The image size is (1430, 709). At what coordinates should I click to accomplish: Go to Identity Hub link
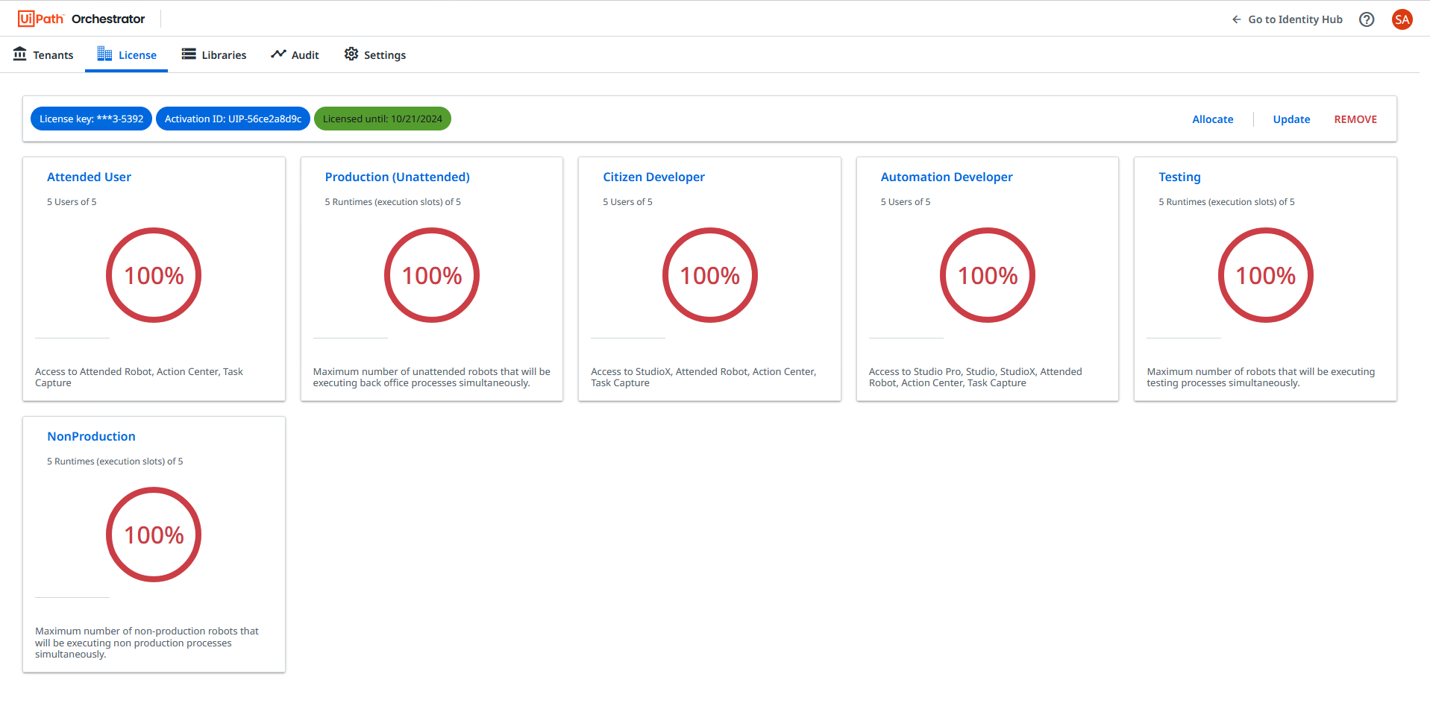tap(1295, 19)
